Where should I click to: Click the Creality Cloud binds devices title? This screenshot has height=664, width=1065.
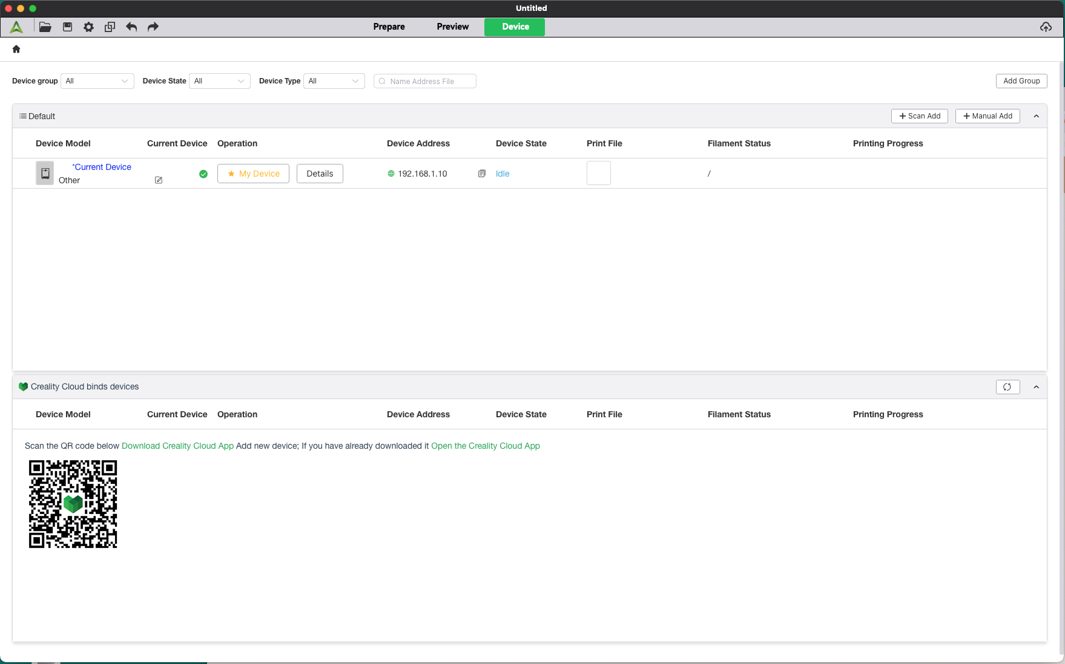[85, 386]
